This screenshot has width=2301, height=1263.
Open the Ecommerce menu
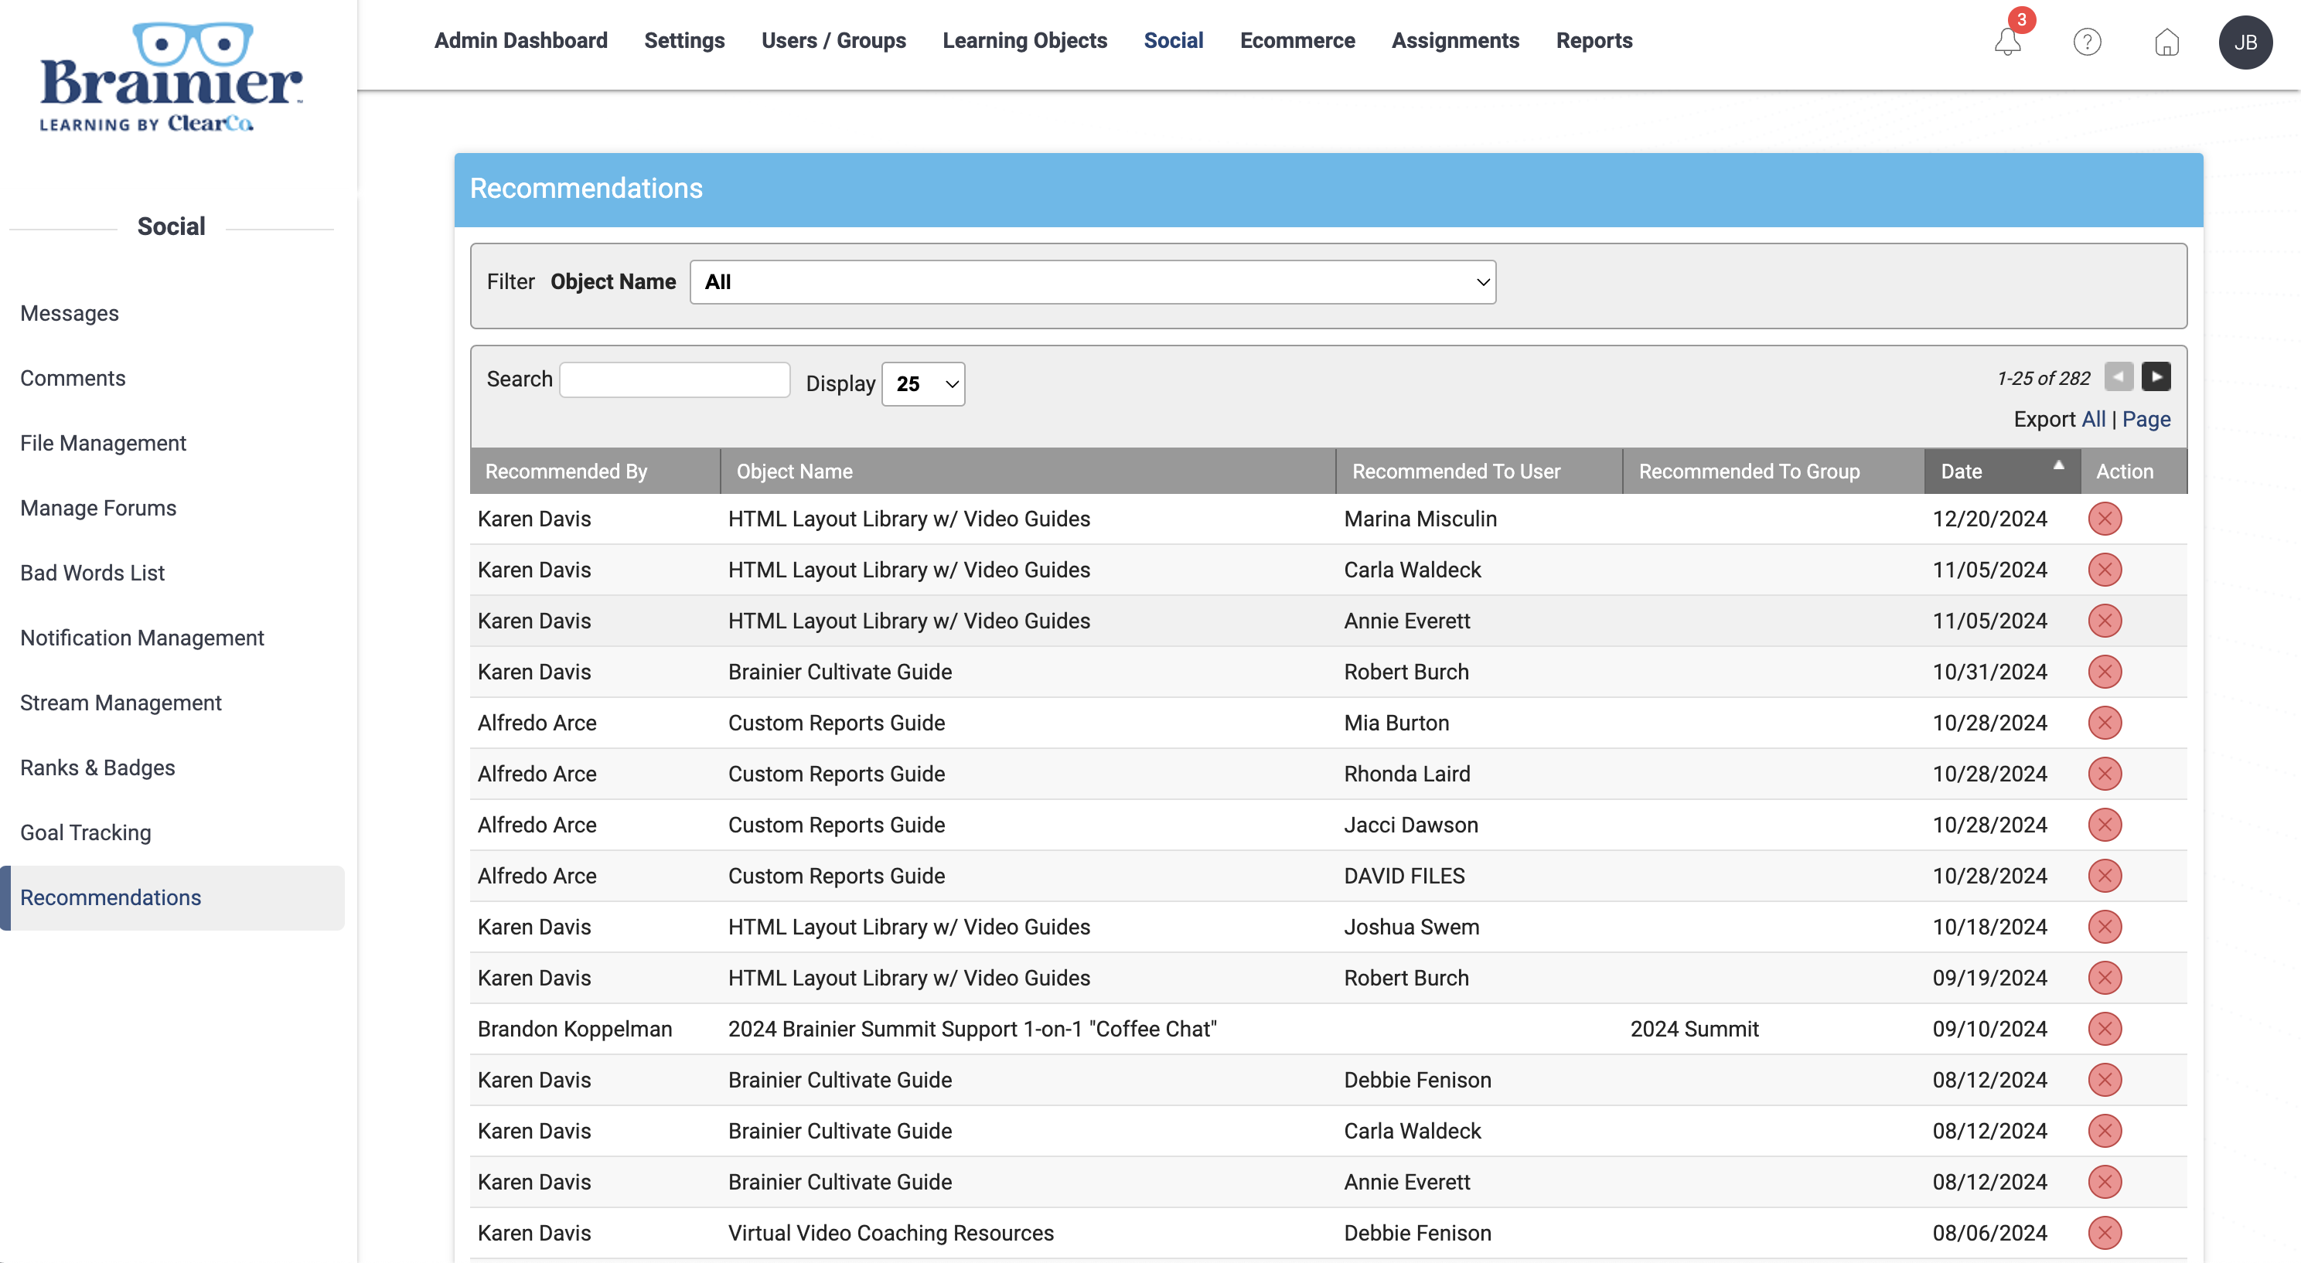click(x=1297, y=41)
